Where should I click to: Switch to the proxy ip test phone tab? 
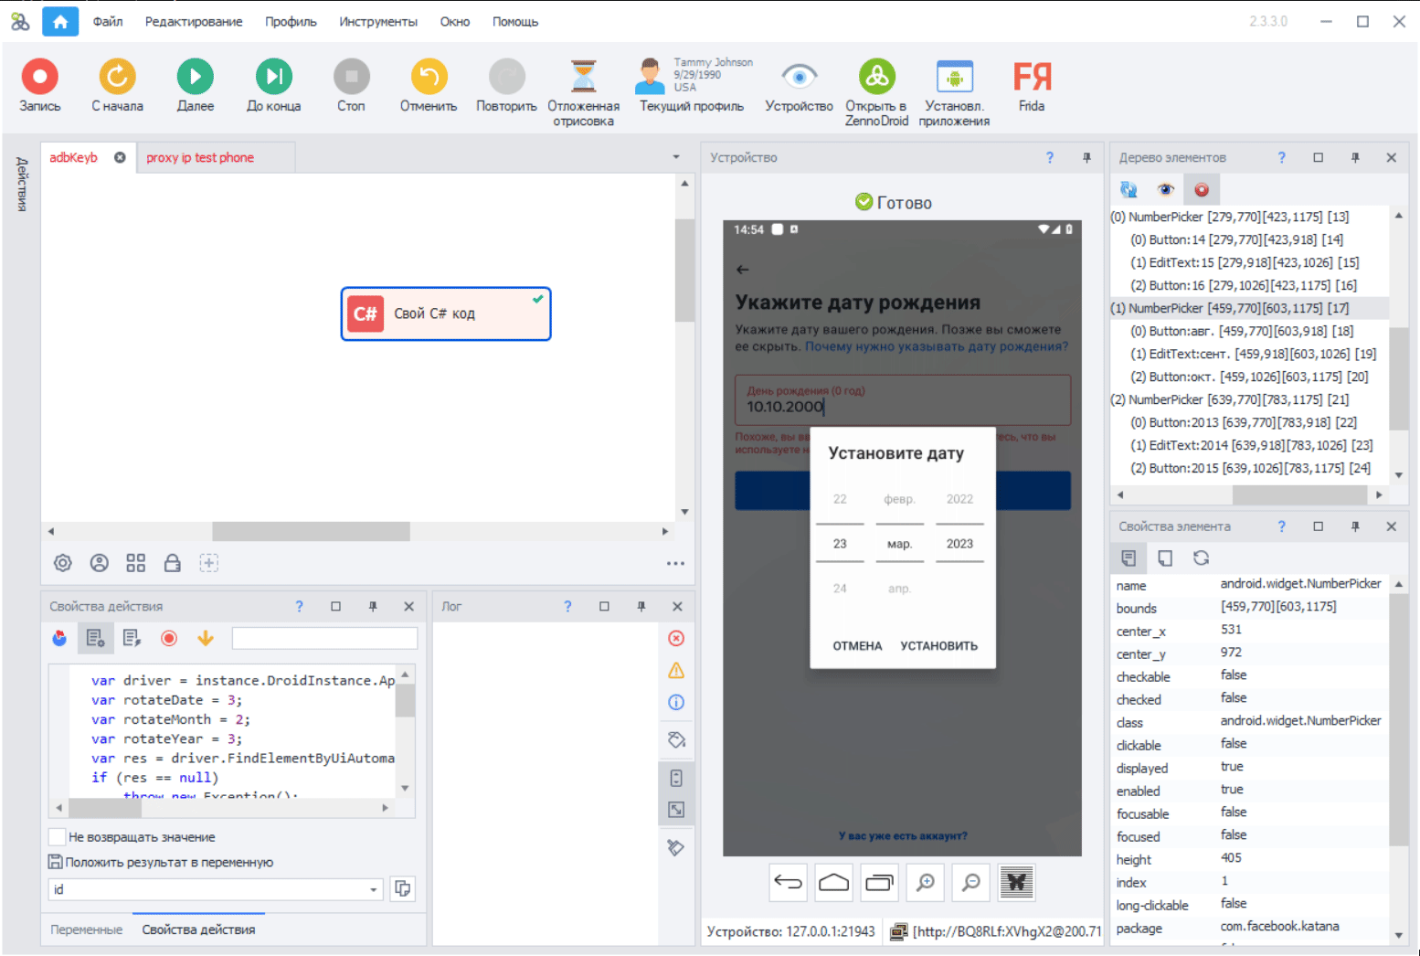click(200, 158)
